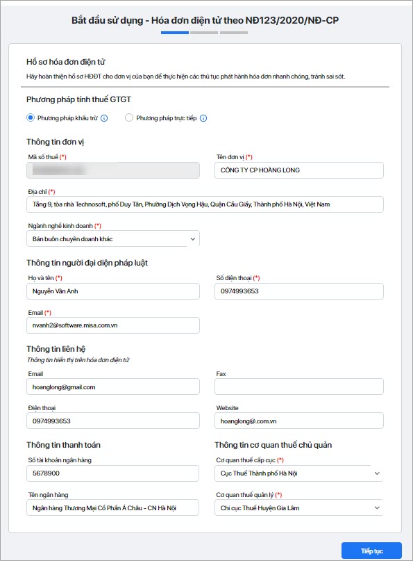The width and height of the screenshot is (413, 561).
Task: Click info icon beside Phương pháp trực tiếp
Action: coord(203,118)
